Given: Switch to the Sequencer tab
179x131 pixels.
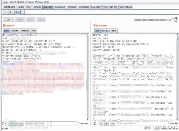Looking at the screenshot, I should pos(60,7).
